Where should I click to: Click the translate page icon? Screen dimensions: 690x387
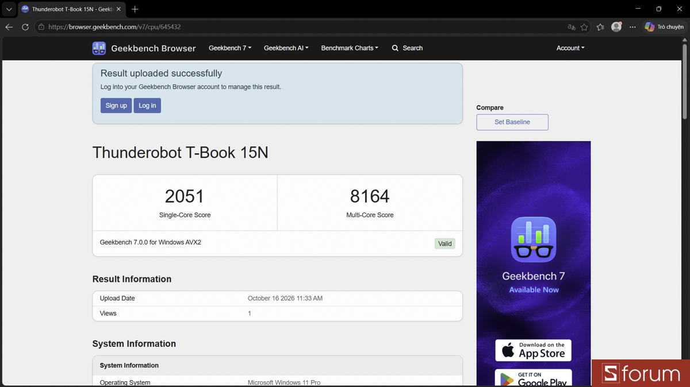tap(571, 27)
